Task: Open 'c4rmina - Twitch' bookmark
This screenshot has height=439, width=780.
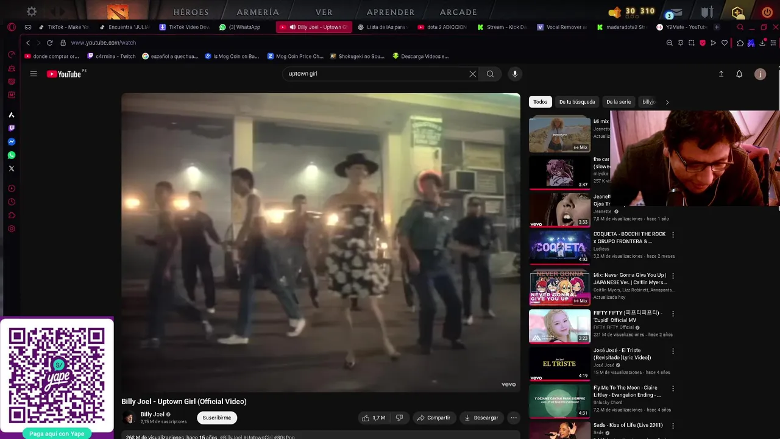Action: tap(112, 56)
